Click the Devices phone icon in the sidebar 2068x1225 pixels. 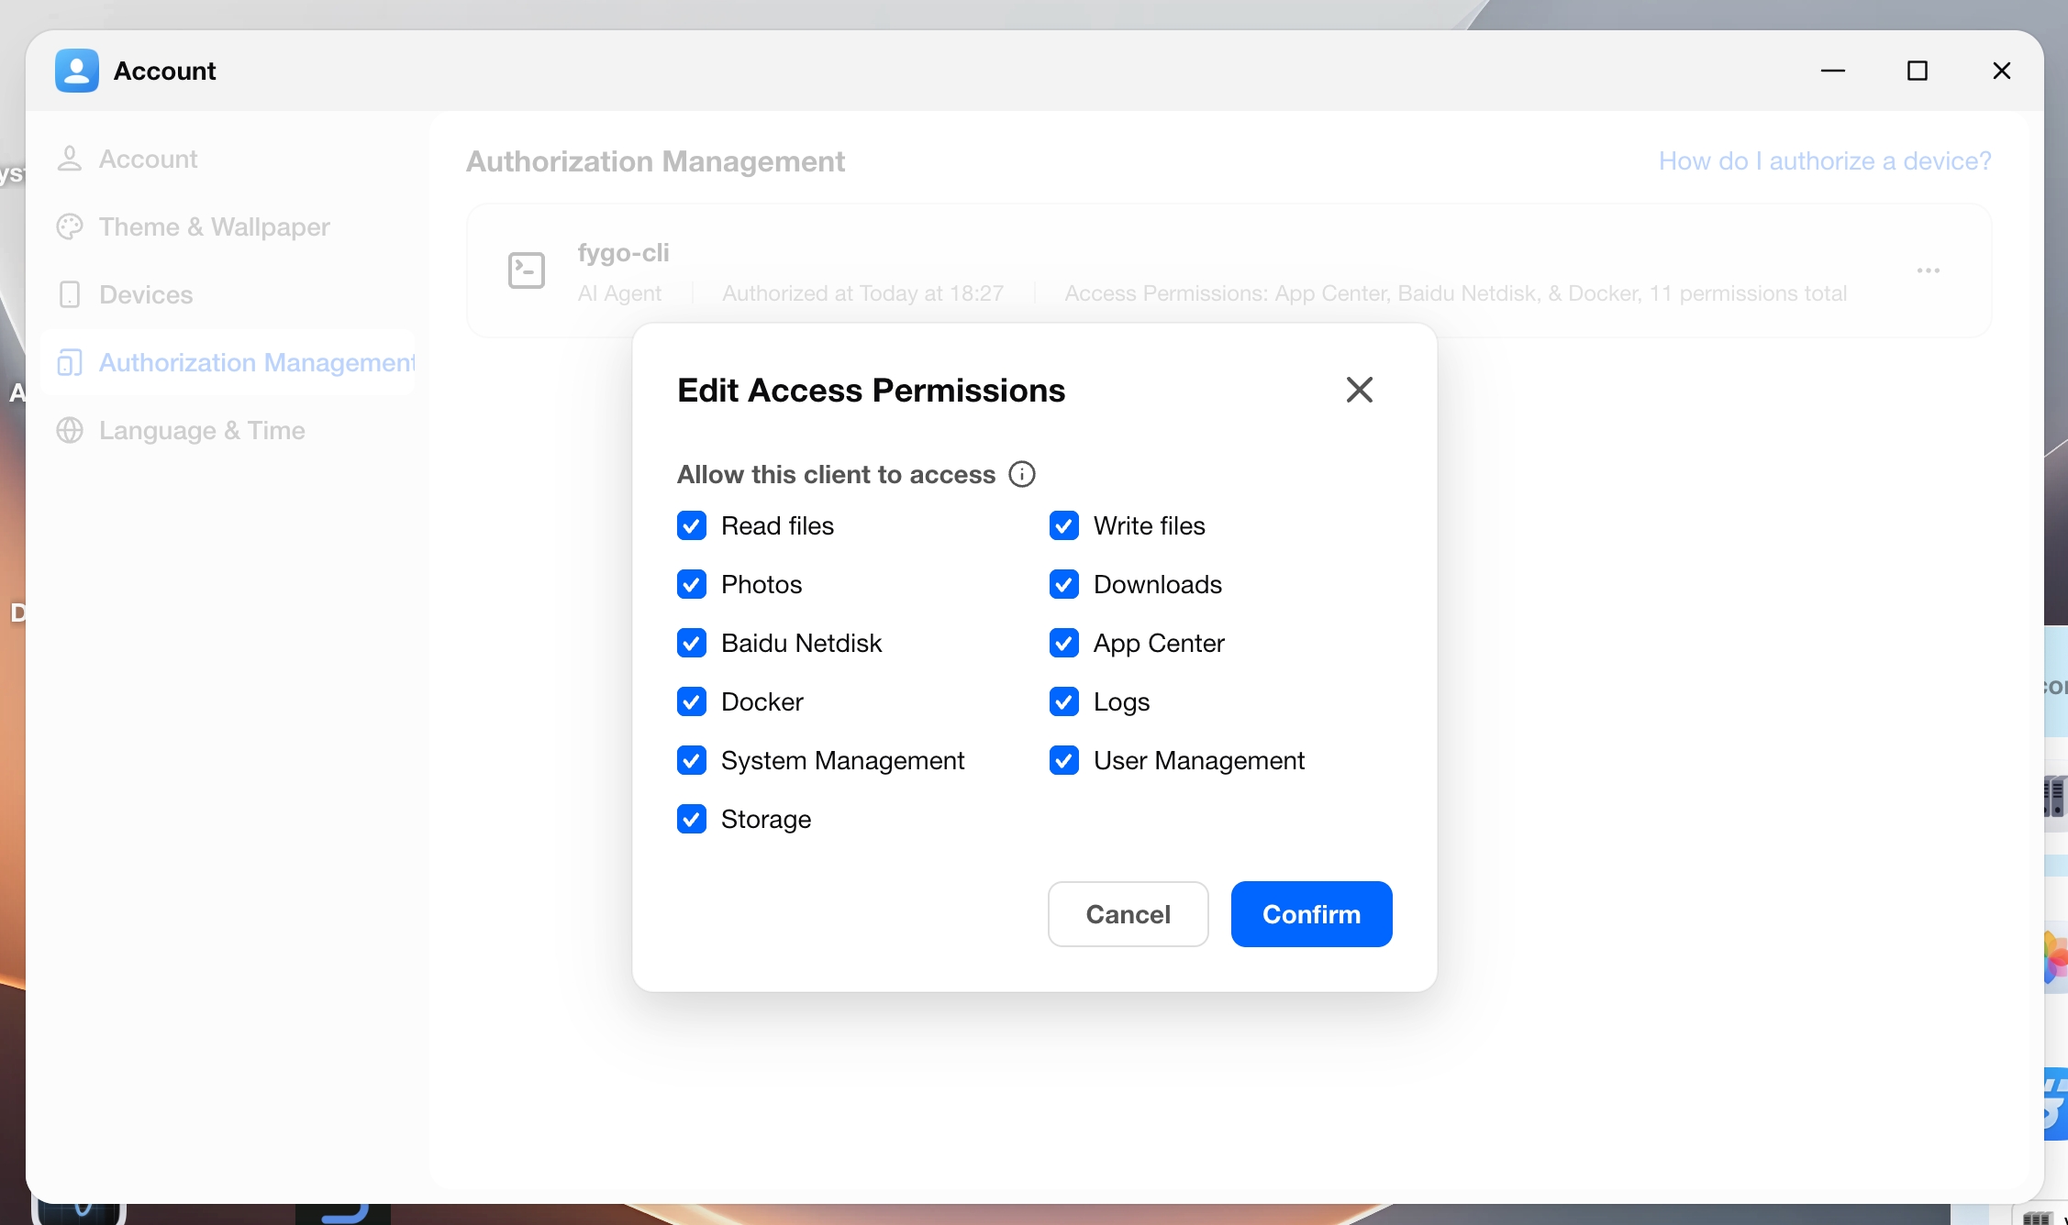[x=70, y=294]
